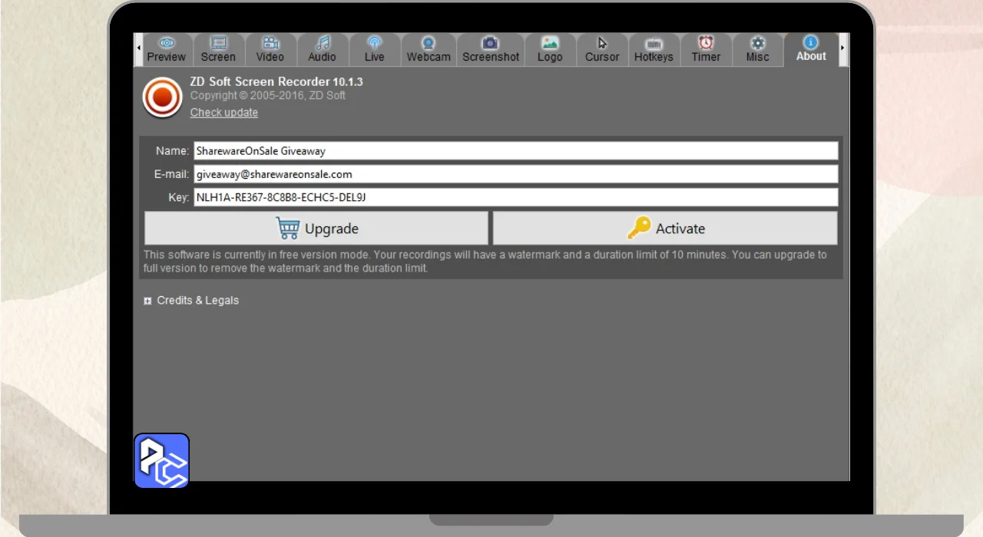The image size is (983, 537).
Task: Click the red record logo icon
Action: 162,97
